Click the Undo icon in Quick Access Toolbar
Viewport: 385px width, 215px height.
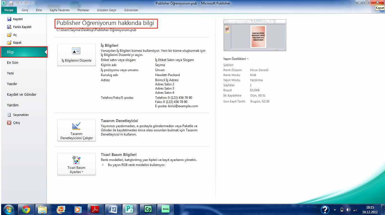pos(17,3)
